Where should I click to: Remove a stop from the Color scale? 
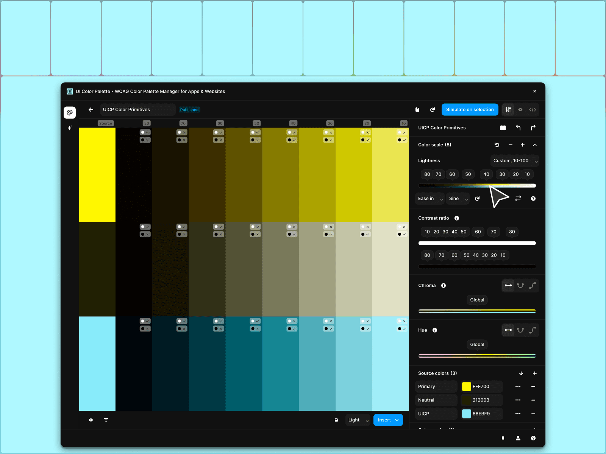coord(511,145)
